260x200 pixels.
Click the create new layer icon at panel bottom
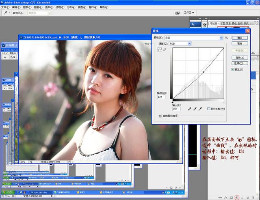[x=247, y=198]
